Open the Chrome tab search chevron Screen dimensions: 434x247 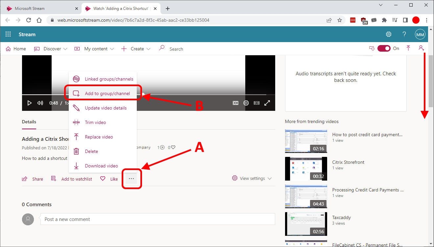[381, 5]
